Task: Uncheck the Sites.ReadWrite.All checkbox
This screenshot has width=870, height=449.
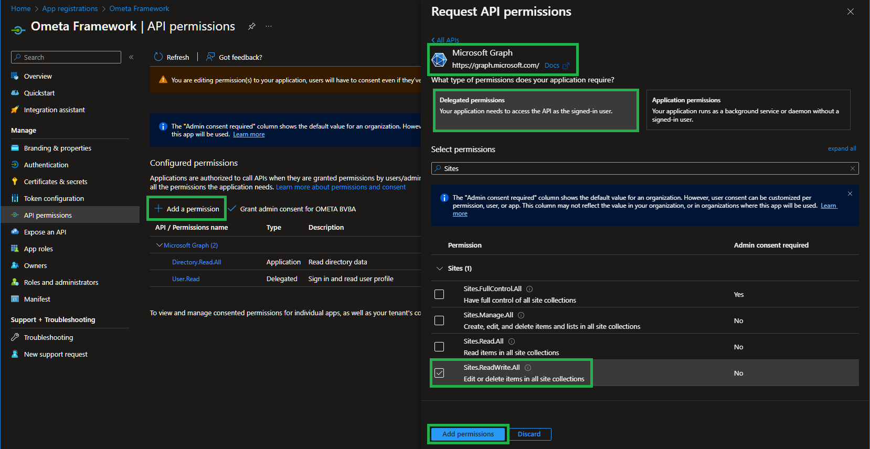Action: (x=439, y=373)
